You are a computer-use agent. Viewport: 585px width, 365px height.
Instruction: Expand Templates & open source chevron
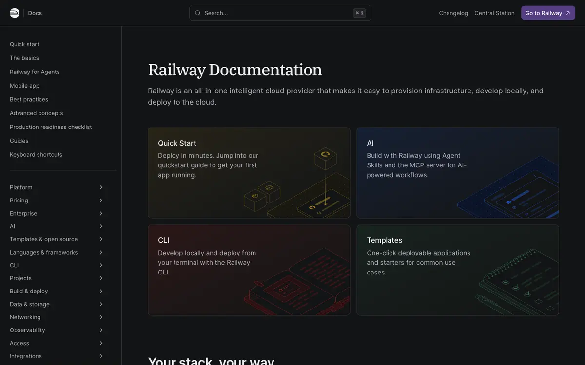[x=101, y=239]
